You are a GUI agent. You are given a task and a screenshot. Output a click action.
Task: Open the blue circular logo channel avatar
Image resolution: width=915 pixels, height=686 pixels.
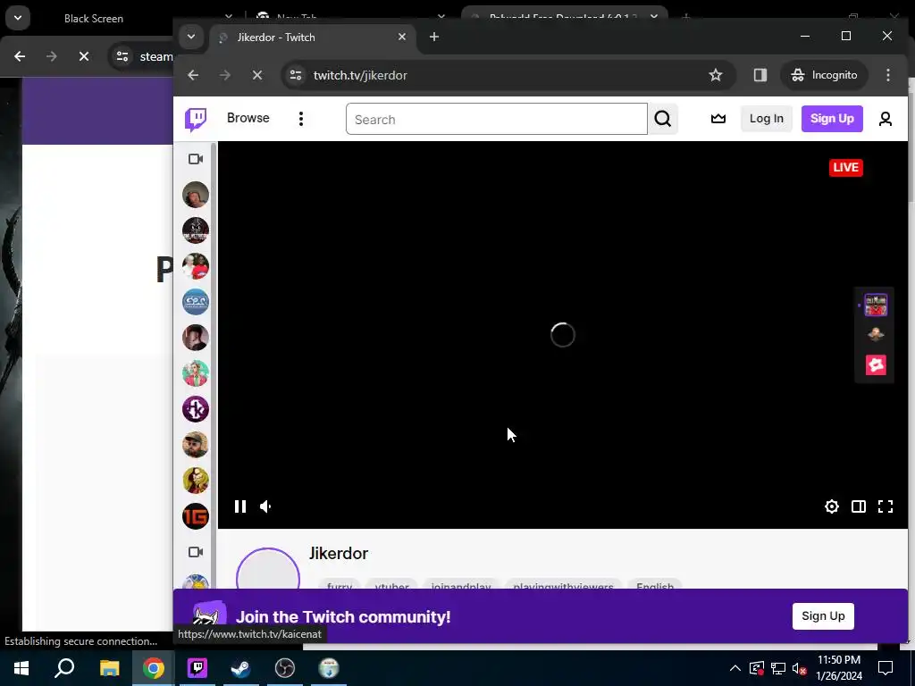[x=196, y=302]
